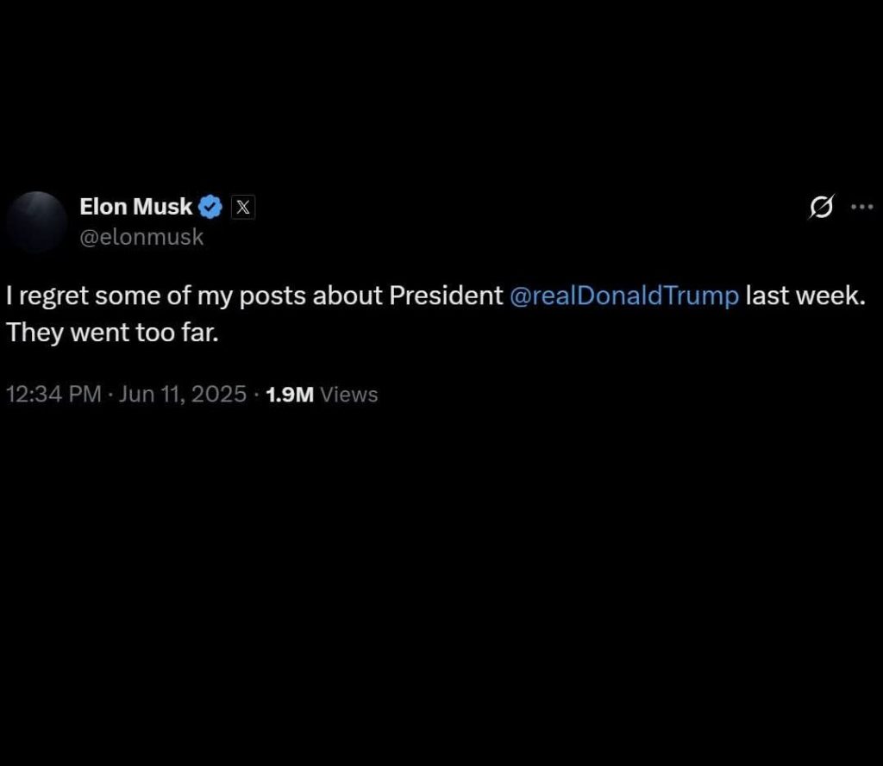Click the Jun 11, 2025 date
Viewport: 883px width, 766px height.
click(x=183, y=395)
